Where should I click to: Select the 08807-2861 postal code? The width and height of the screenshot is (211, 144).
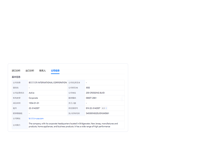pos(91,98)
